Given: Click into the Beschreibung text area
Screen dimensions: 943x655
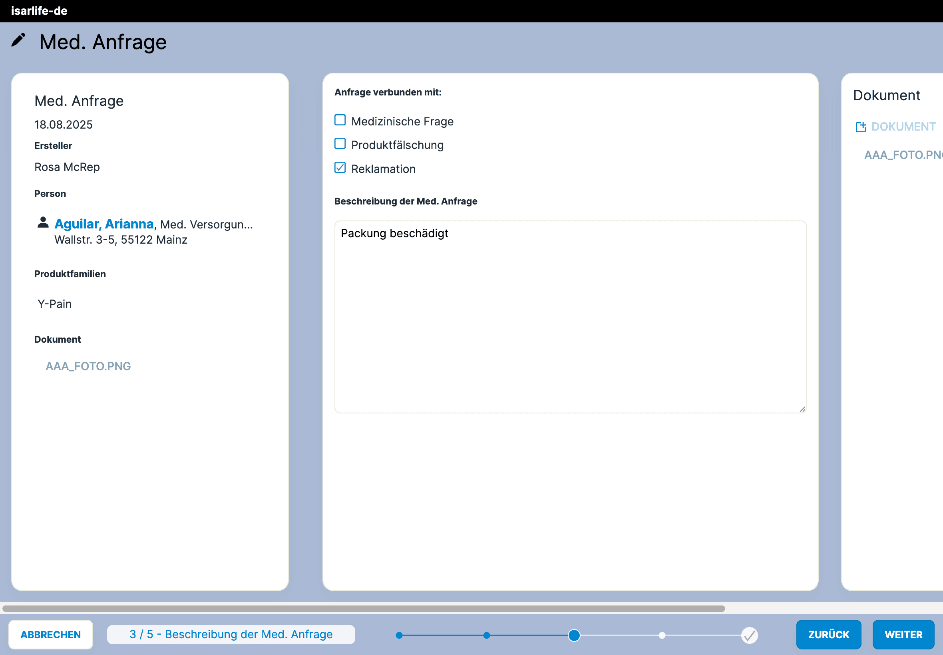Looking at the screenshot, I should [x=570, y=317].
